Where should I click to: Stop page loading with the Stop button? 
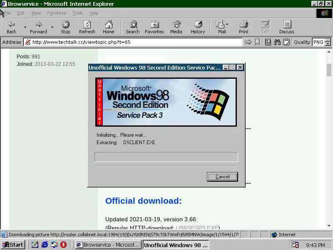point(65,27)
